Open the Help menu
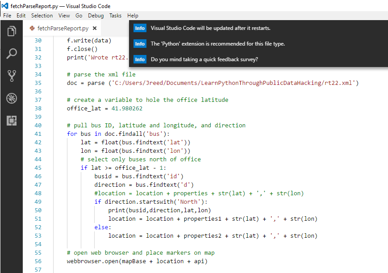Viewport: 388px width, 273px height. click(133, 16)
